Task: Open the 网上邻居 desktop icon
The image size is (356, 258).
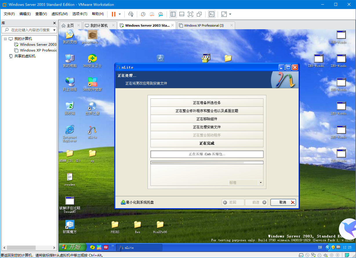Action: click(x=70, y=85)
